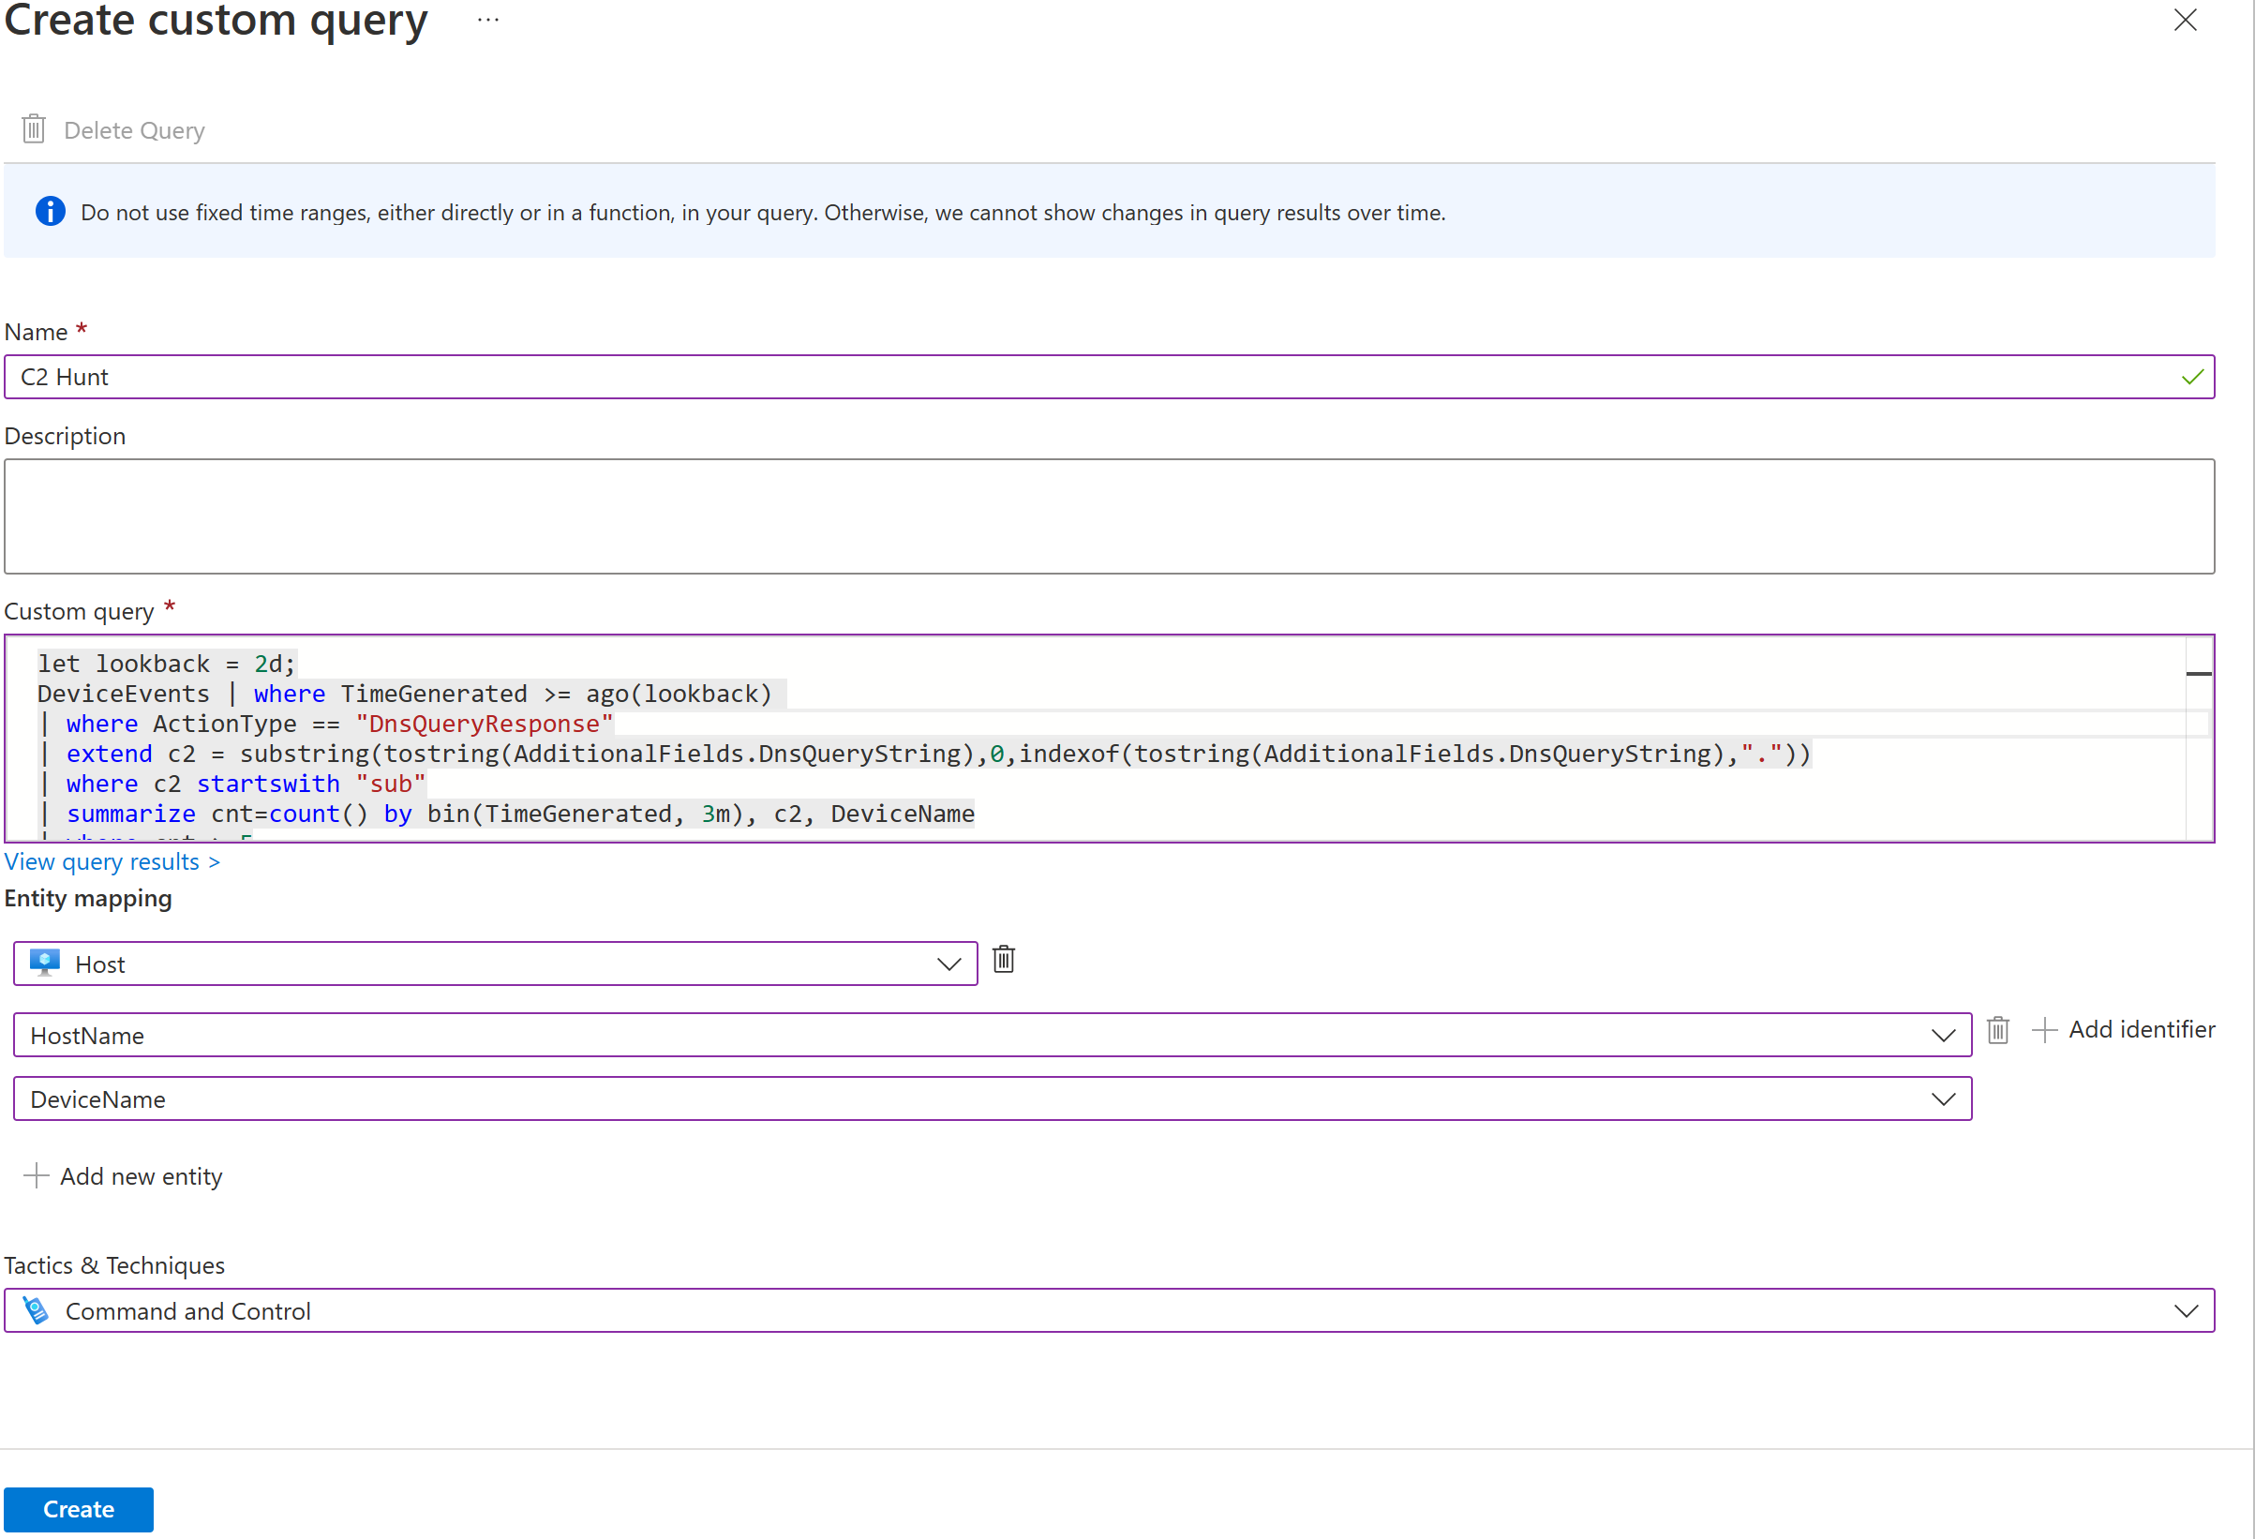The height and width of the screenshot is (1539, 2255).
Task: Open the ellipsis menu beside the title
Action: (x=488, y=20)
